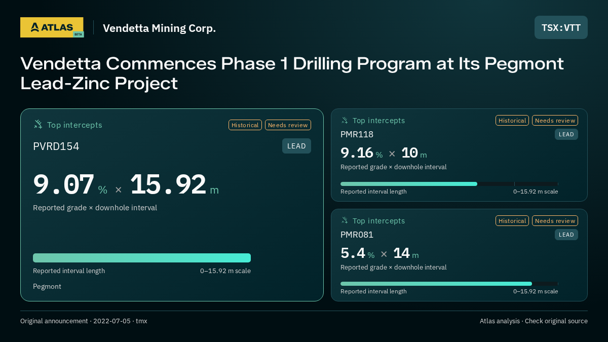Click Reported interval length label in PMR081 card
The image size is (608, 342).
(373, 291)
